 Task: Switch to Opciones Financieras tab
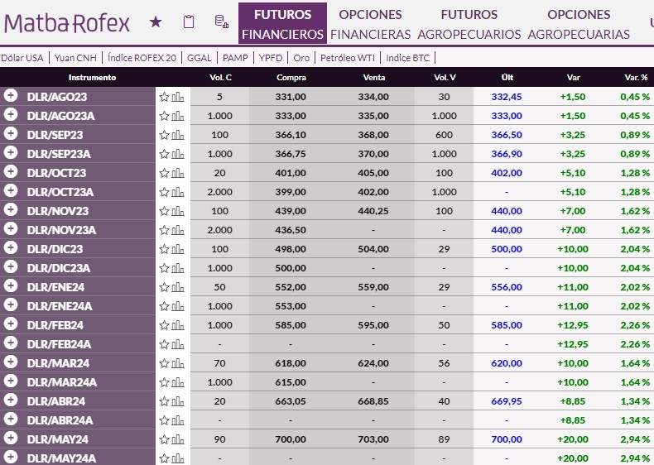point(370,24)
